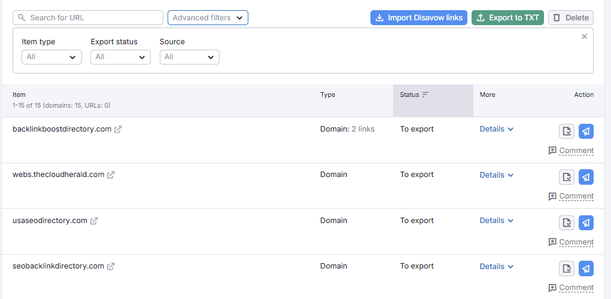The width and height of the screenshot is (611, 299).
Task: Close the advanced filters panel
Action: (584, 36)
